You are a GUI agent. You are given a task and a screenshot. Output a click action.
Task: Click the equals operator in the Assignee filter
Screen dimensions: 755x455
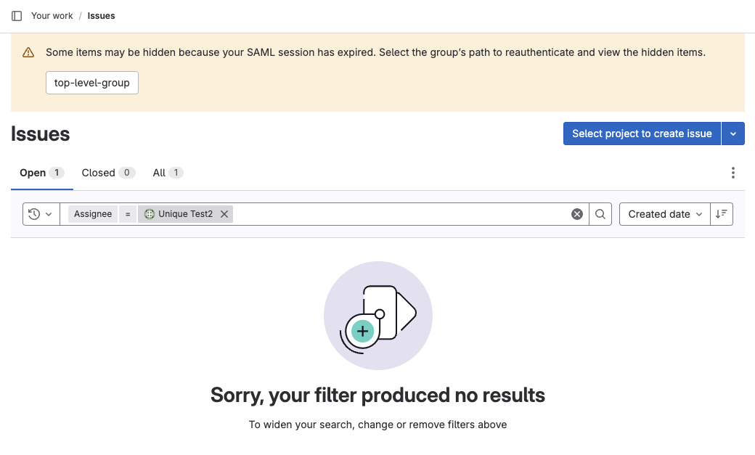(128, 213)
